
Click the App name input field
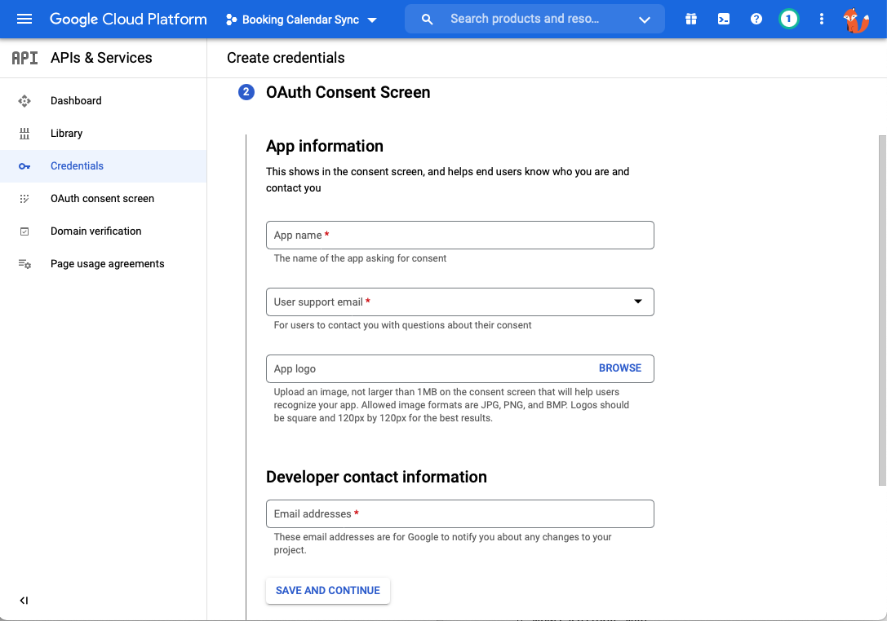(x=459, y=235)
